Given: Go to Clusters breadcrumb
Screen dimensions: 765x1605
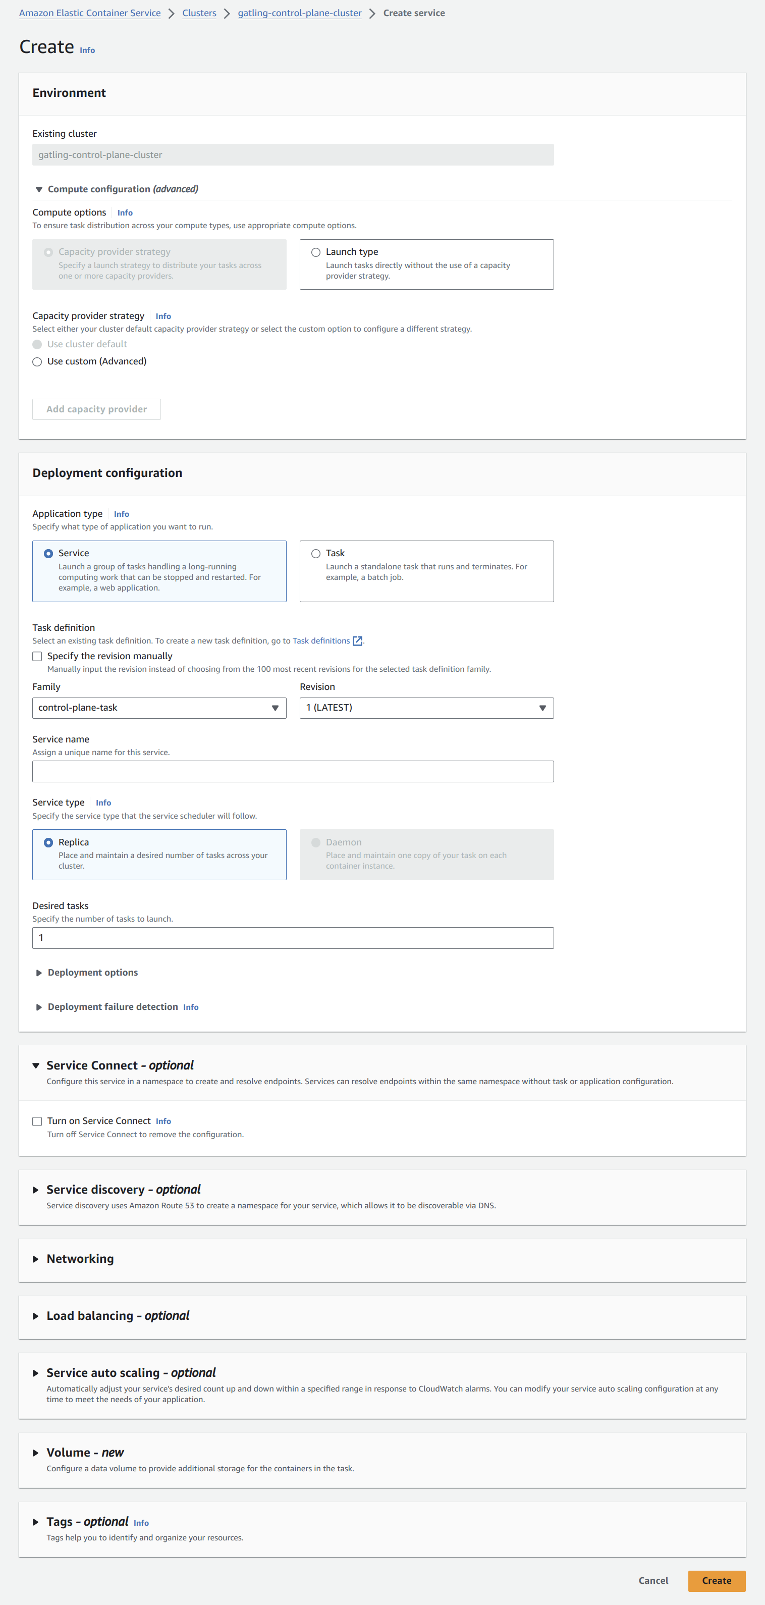Looking at the screenshot, I should tap(199, 13).
